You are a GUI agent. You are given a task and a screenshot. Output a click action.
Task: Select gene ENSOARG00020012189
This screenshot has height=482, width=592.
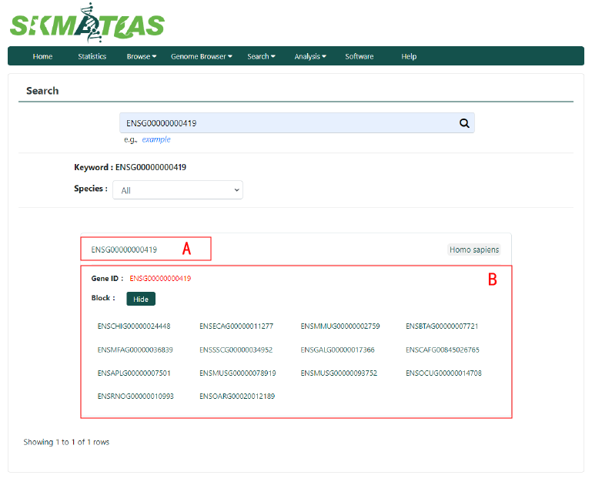[237, 397]
